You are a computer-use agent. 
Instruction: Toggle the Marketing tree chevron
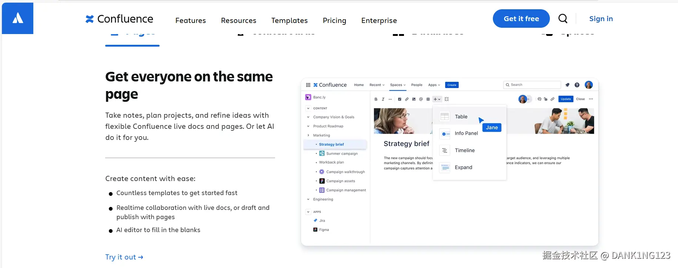click(308, 135)
